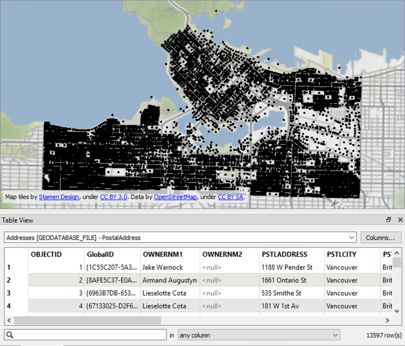Screen dimensions: 405x346
Task: Click the table's vertical scroll down arrow
Action: click(397, 311)
